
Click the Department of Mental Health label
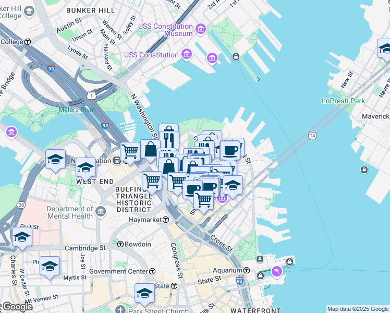tap(70, 212)
